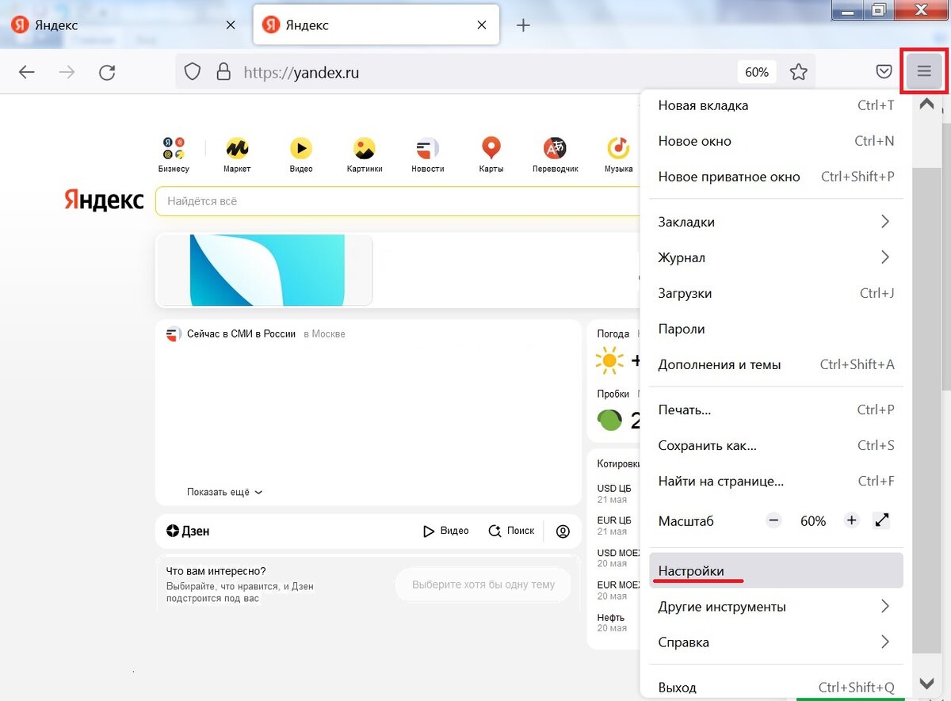Click the в Москве news link
The height and width of the screenshot is (701, 951).
(x=324, y=333)
